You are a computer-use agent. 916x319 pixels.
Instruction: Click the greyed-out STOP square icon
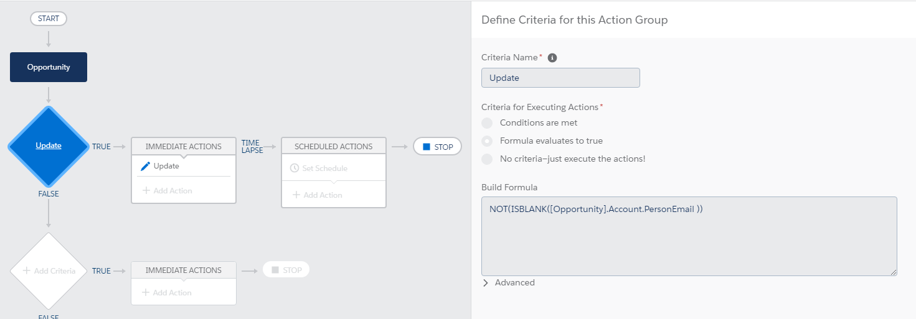click(x=275, y=270)
